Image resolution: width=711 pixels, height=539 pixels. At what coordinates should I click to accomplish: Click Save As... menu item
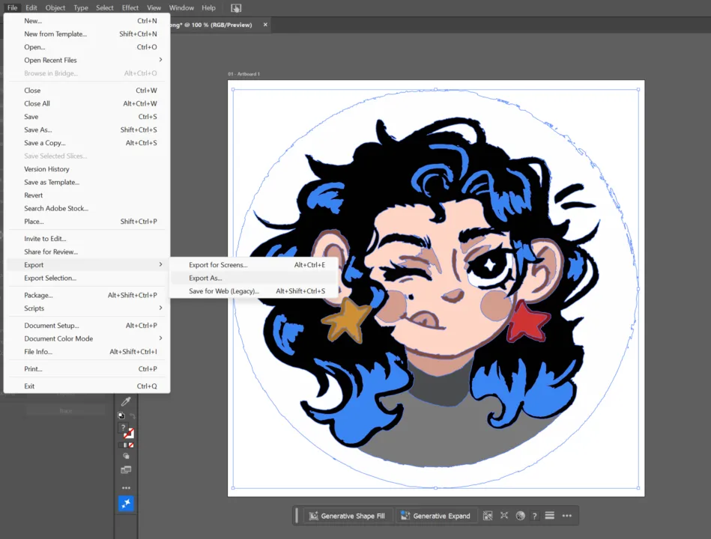[x=87, y=130]
